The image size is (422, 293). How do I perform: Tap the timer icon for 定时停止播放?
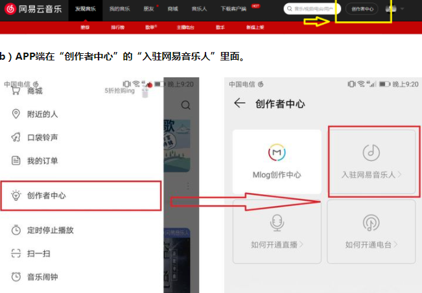pyautogui.click(x=16, y=230)
